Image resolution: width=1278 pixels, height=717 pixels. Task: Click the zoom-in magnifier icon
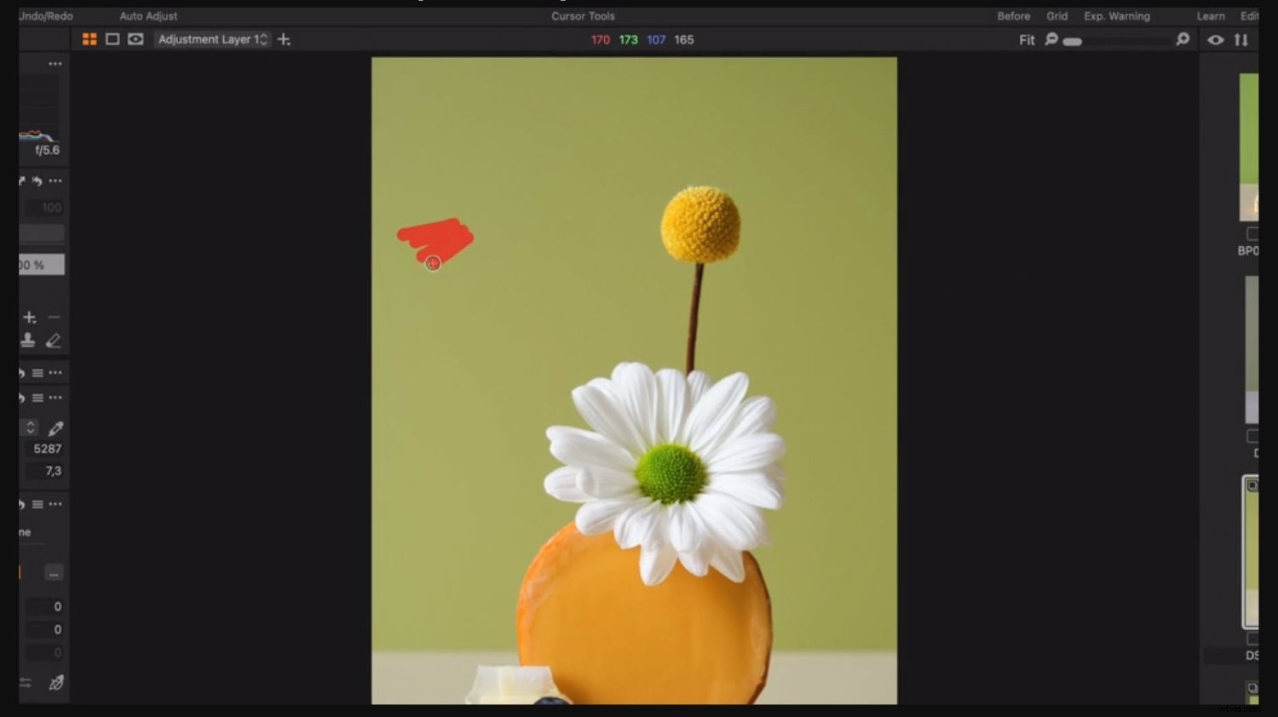(1183, 39)
